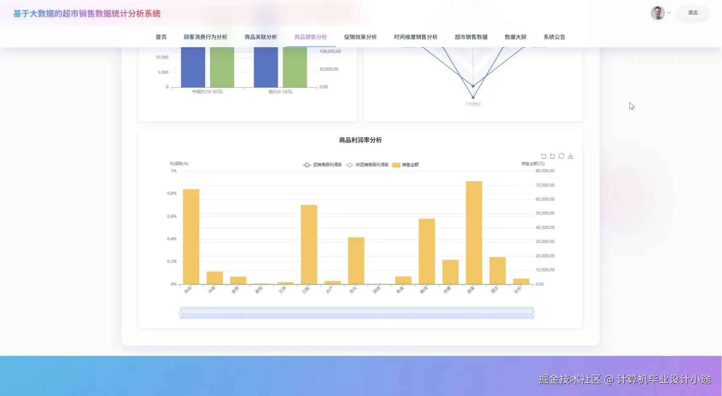Toggle 促销商品利润率 legend series
Viewport: 722px width, 396px height.
click(x=323, y=165)
